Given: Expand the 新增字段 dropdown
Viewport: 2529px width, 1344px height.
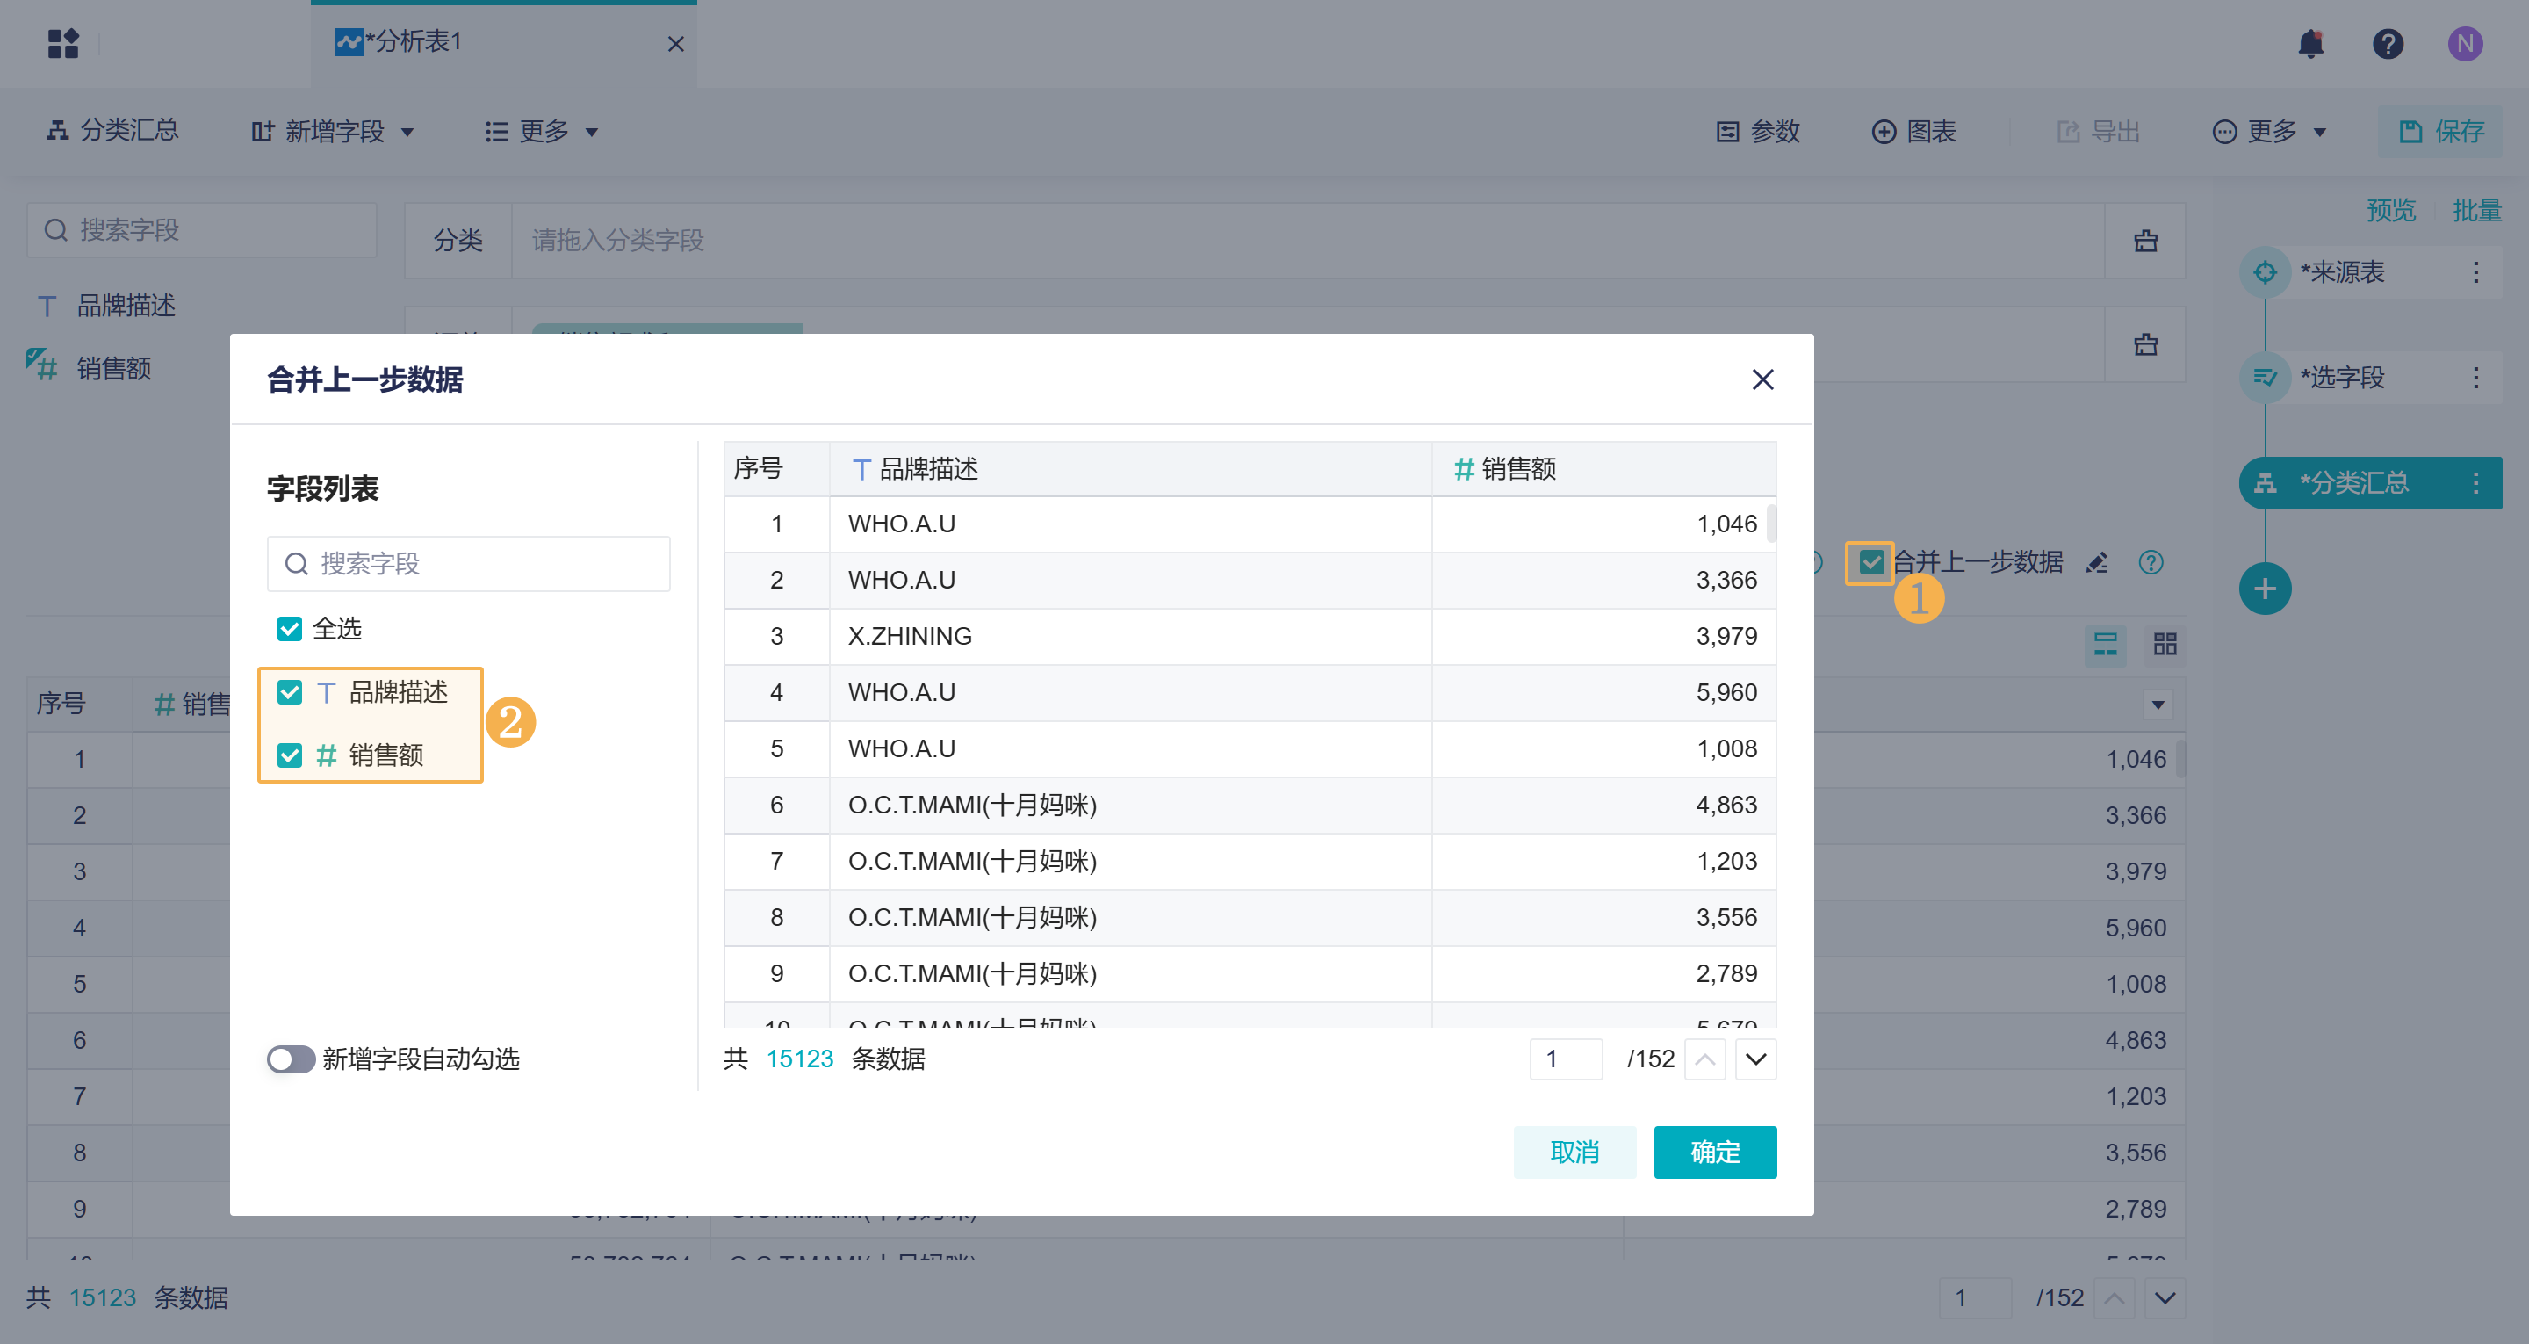Looking at the screenshot, I should [334, 132].
